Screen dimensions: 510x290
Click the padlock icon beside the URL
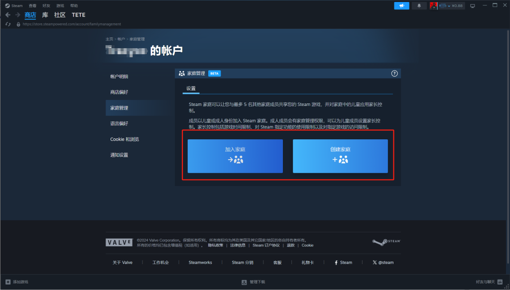(18, 24)
